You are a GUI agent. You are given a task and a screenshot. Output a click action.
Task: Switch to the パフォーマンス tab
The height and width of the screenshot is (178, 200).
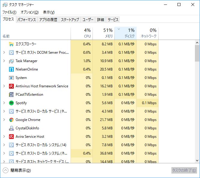click(27, 20)
